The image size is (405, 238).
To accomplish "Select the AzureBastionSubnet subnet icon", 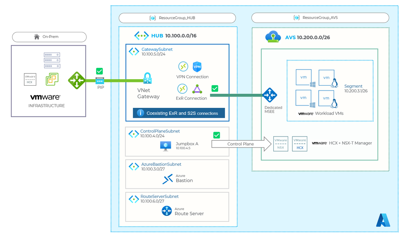I will pos(134,166).
